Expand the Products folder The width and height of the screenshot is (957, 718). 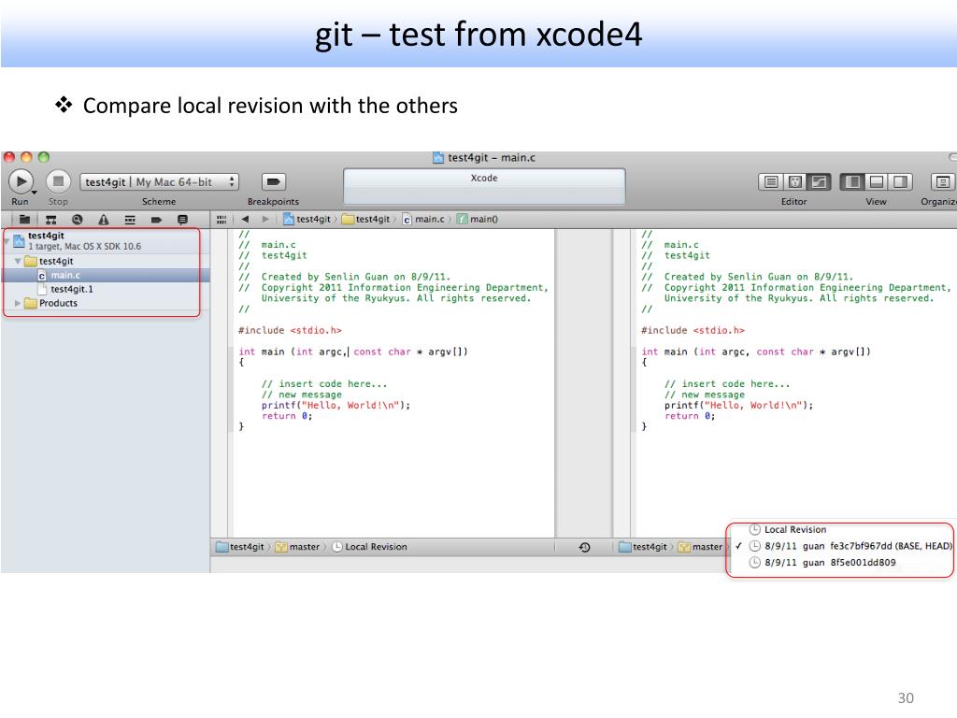coord(18,303)
